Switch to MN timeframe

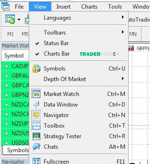click(x=133, y=34)
